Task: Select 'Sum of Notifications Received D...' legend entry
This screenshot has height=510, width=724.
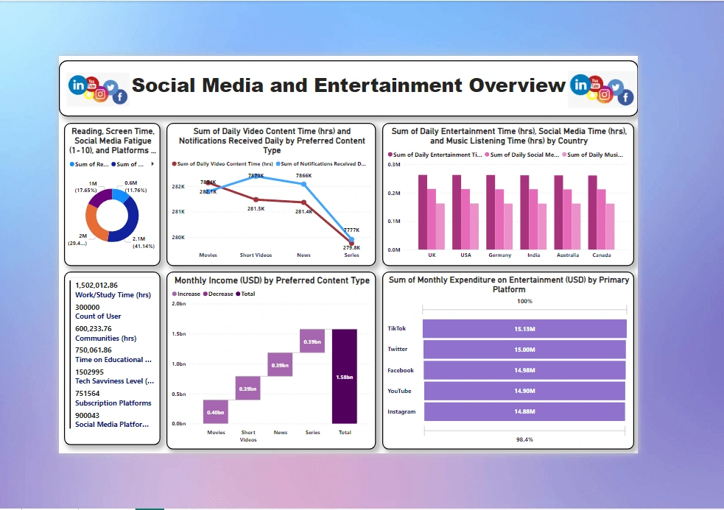Action: pos(321,164)
